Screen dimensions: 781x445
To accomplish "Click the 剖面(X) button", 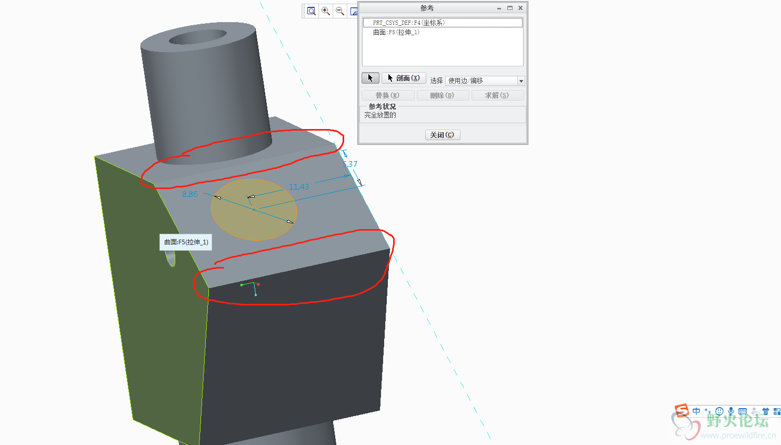I will point(404,78).
